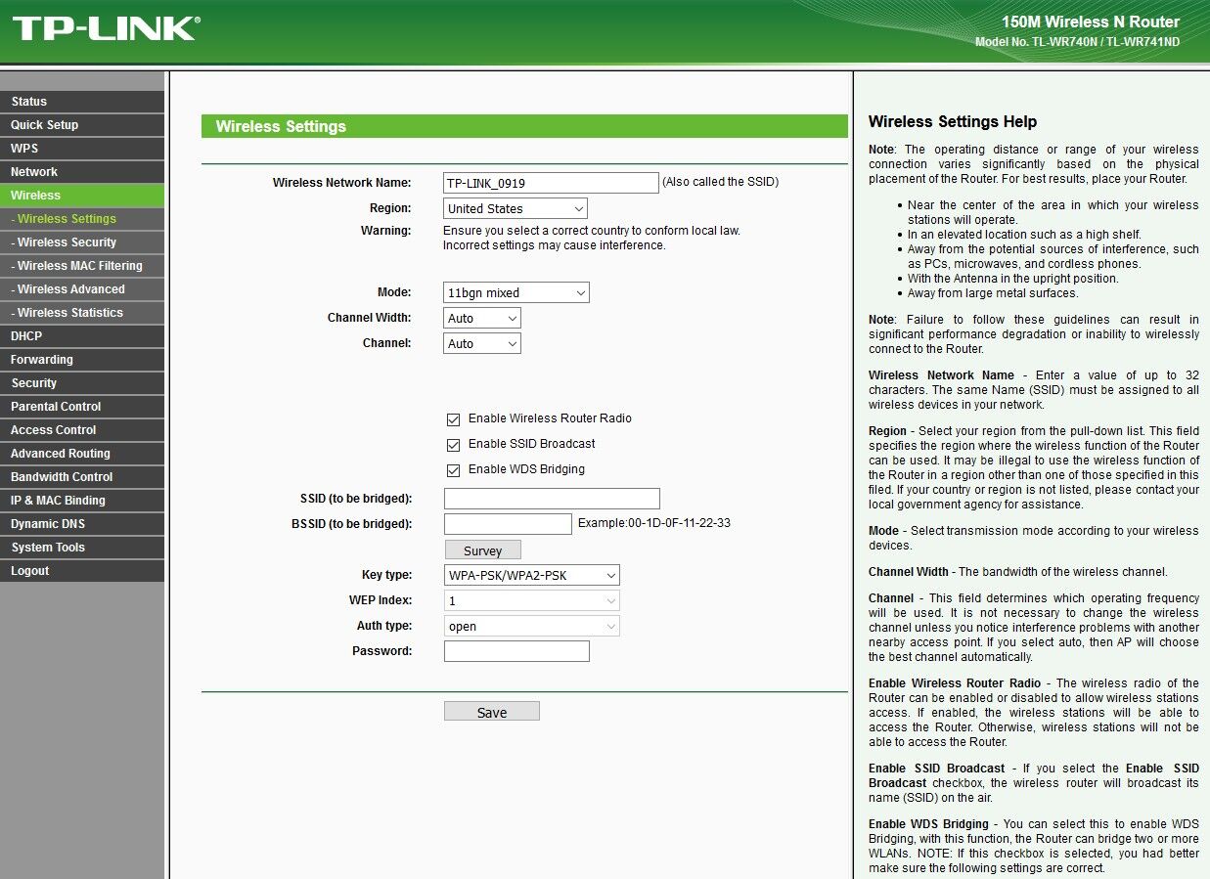View Wireless Statistics
The image size is (1210, 879).
coord(82,313)
